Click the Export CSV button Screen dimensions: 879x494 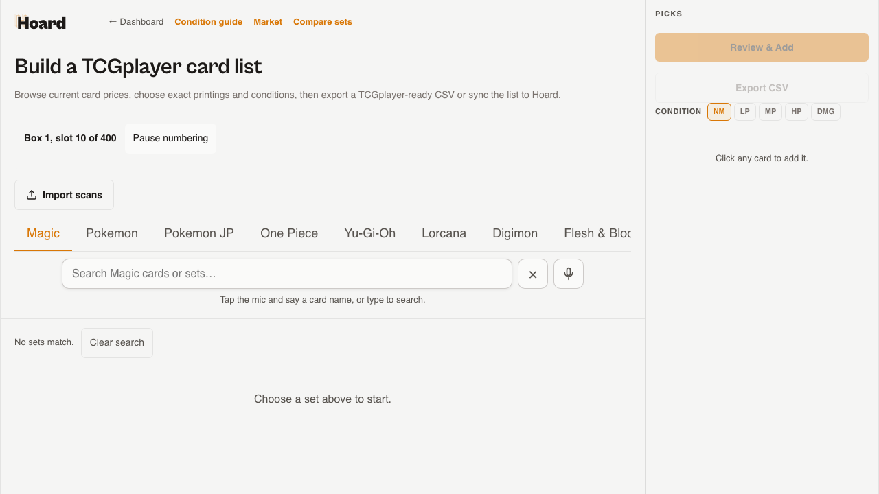tap(762, 88)
